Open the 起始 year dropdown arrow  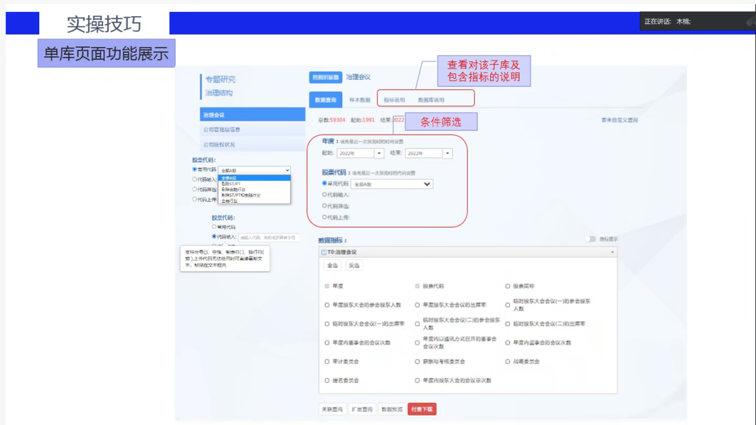tap(379, 154)
